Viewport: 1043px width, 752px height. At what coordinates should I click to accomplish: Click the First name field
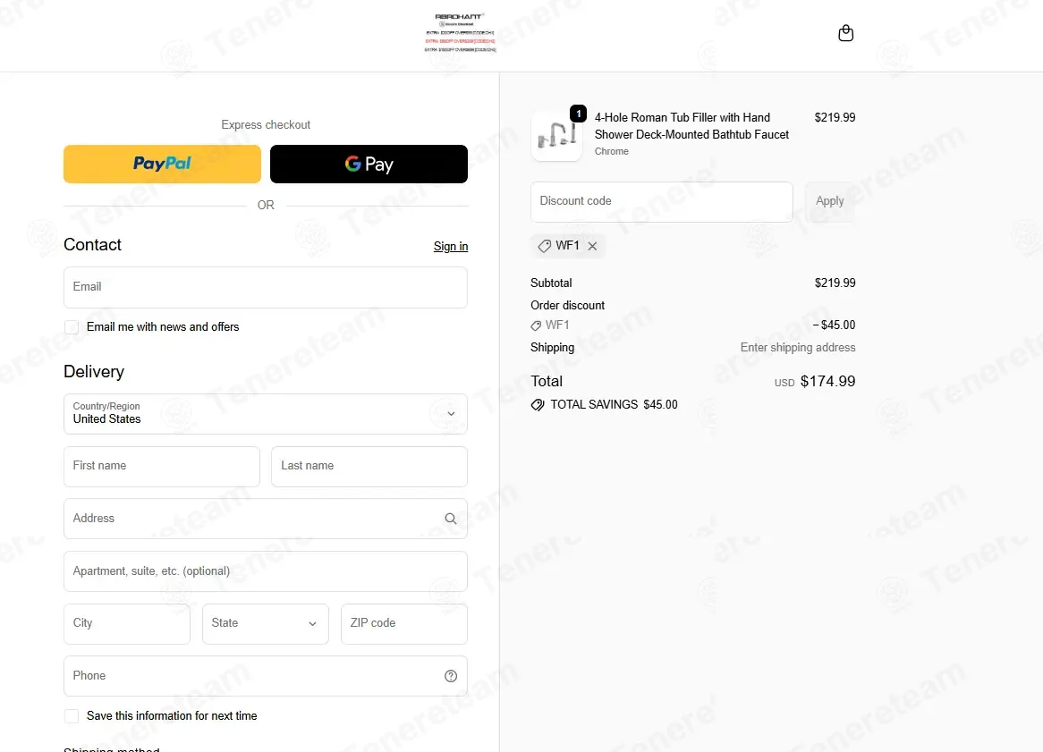(162, 466)
